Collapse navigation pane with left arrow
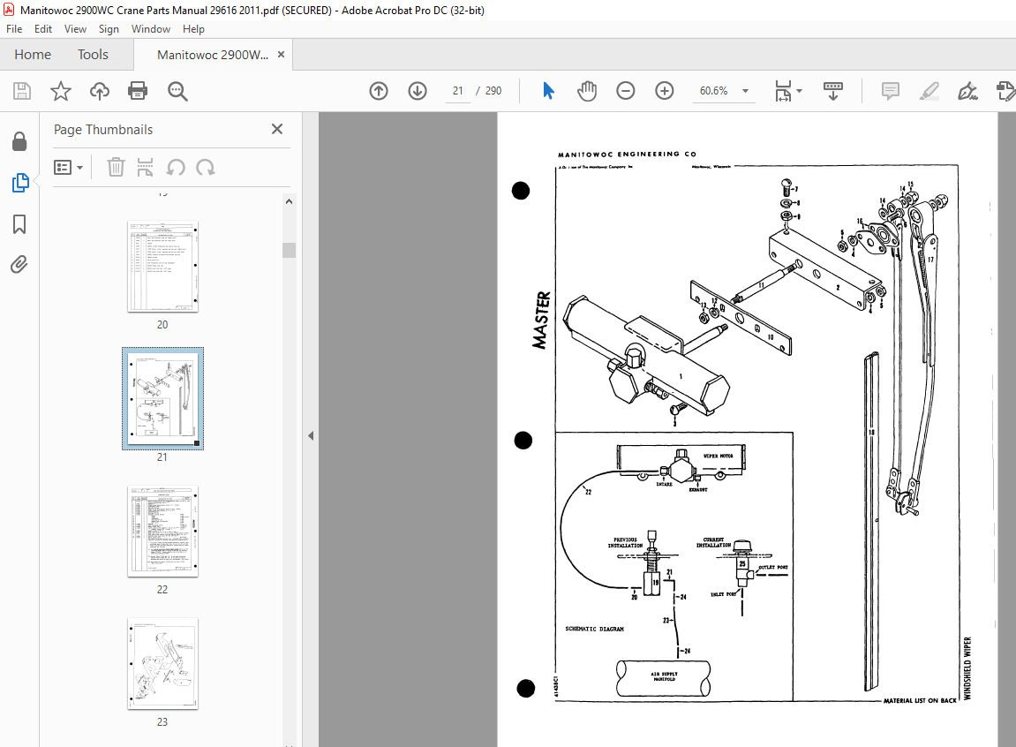This screenshot has height=747, width=1016. (x=311, y=436)
